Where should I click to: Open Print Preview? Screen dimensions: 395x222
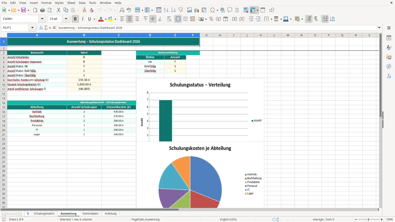50,10
